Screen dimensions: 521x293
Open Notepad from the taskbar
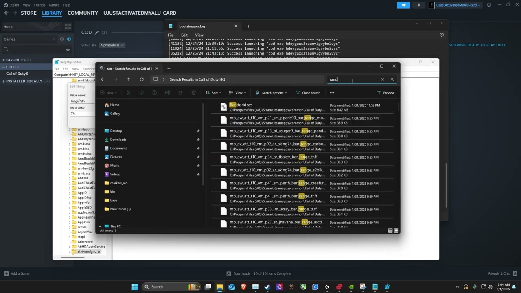pyautogui.click(x=375, y=287)
